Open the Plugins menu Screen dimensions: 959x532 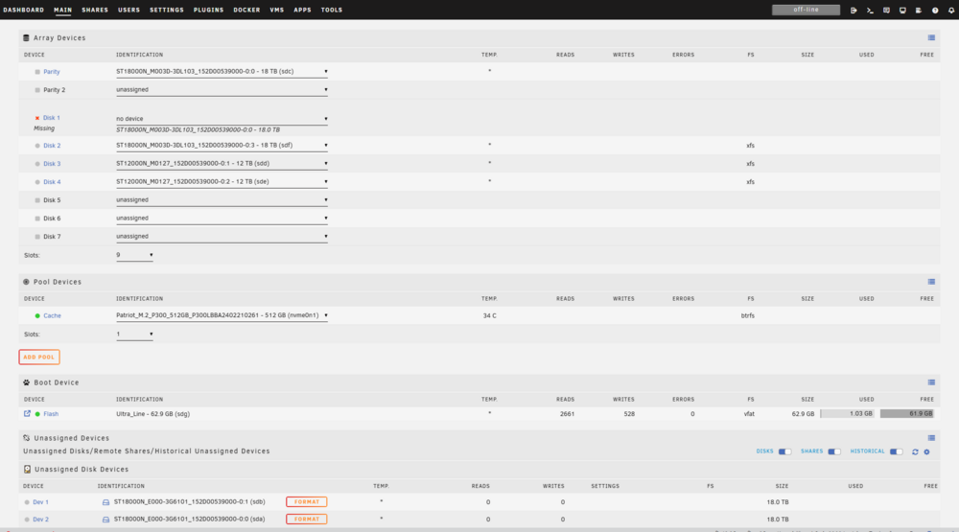click(208, 10)
